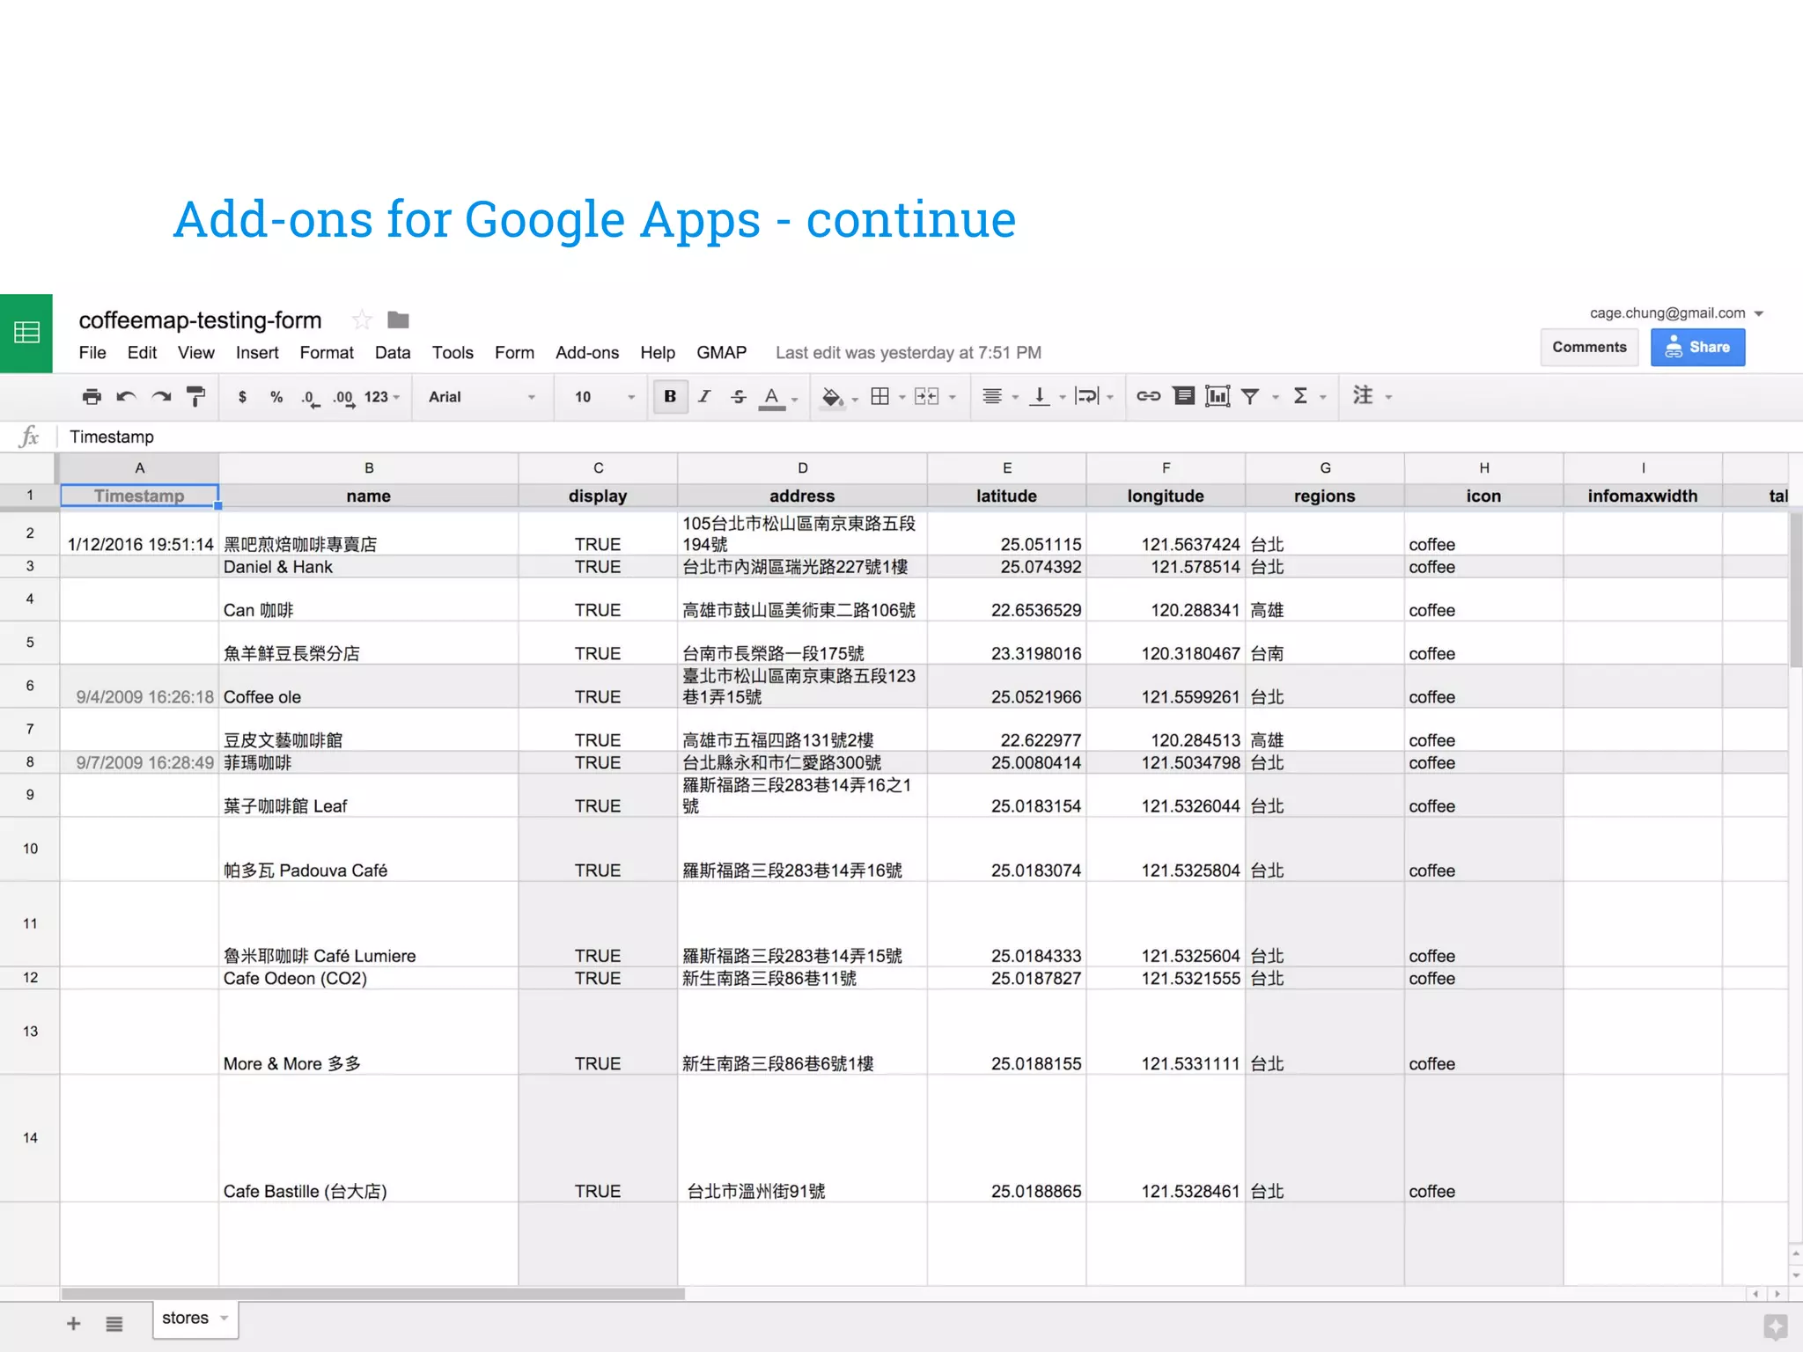Open the GMAP menu
This screenshot has height=1352, width=1803.
pyautogui.click(x=721, y=352)
